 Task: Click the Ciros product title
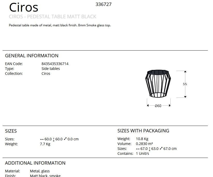tap(24, 7)
